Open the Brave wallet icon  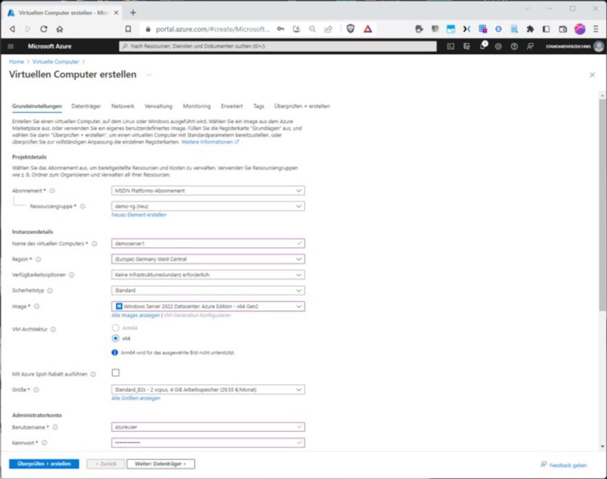pos(563,29)
